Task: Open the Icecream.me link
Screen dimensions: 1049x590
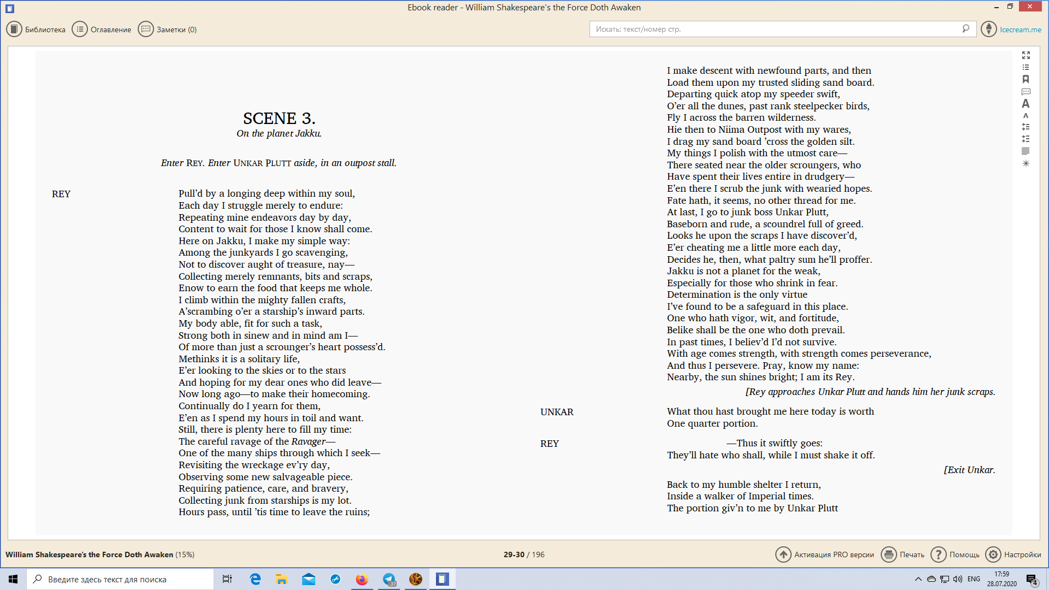Action: (1020, 29)
